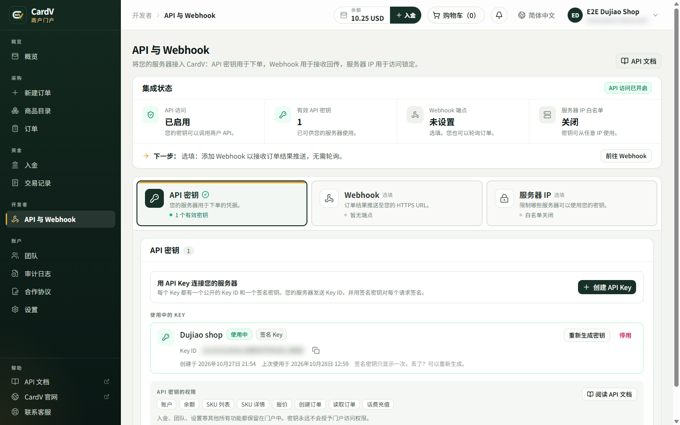Screen dimensions: 680x425
Task: Open 新建订单 in sidebar
Action: pos(60,93)
